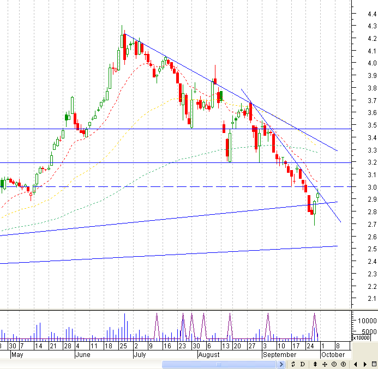Click the 'x10000' volume scale label
The image size is (378, 369).
(x=361, y=338)
